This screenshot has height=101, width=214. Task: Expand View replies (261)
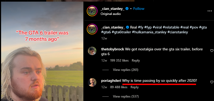point(126,70)
